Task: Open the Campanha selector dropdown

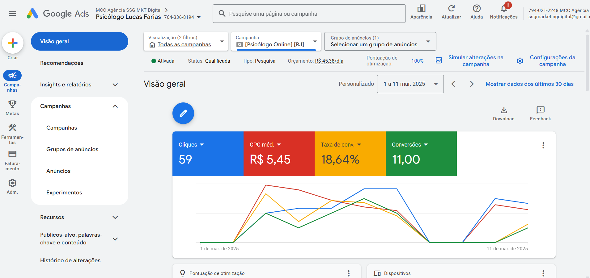Action: tap(276, 41)
